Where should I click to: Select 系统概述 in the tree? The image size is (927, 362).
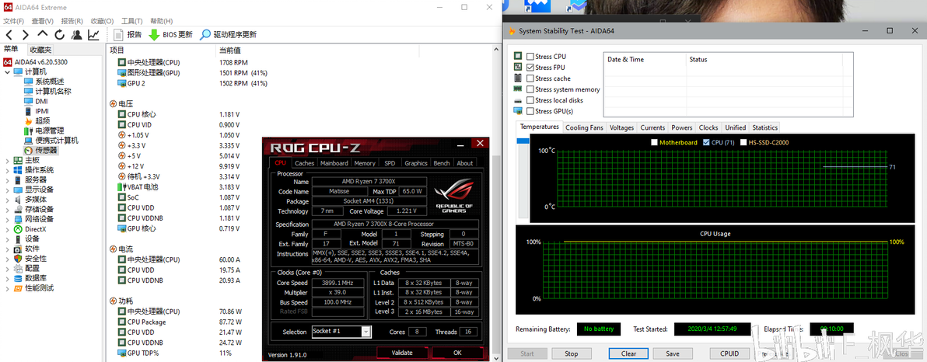click(44, 82)
